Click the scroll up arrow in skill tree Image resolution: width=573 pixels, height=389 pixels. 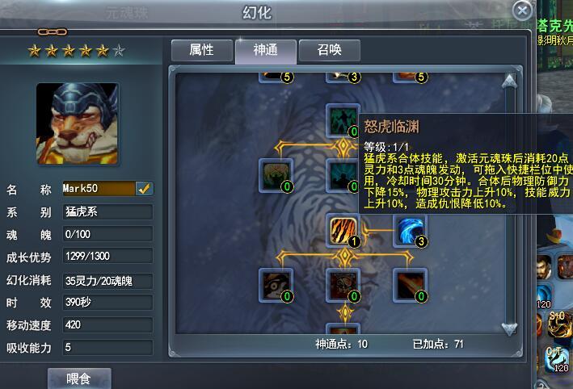[509, 82]
